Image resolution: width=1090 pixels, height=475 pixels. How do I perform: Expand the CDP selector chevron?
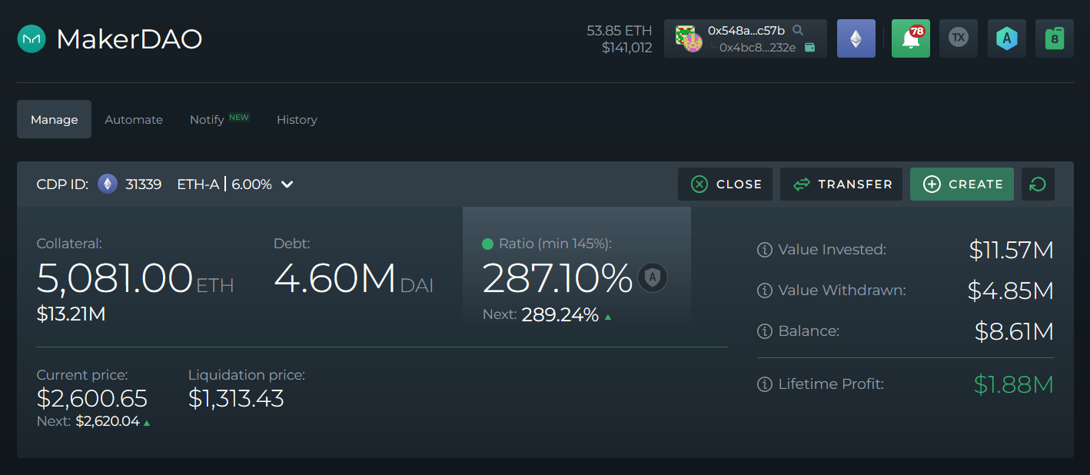click(x=287, y=184)
